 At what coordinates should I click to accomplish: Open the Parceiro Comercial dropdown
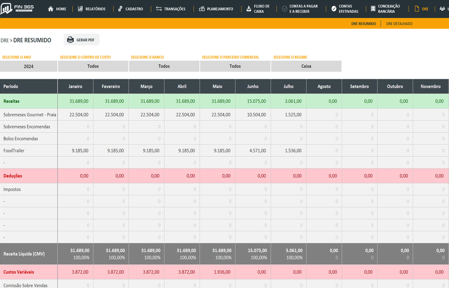coord(235,66)
